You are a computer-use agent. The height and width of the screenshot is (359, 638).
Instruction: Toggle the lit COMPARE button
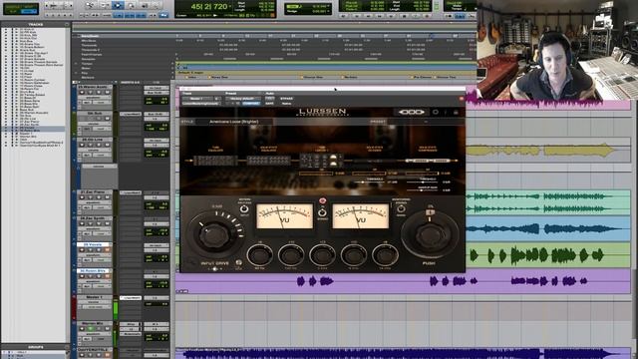[x=250, y=104]
